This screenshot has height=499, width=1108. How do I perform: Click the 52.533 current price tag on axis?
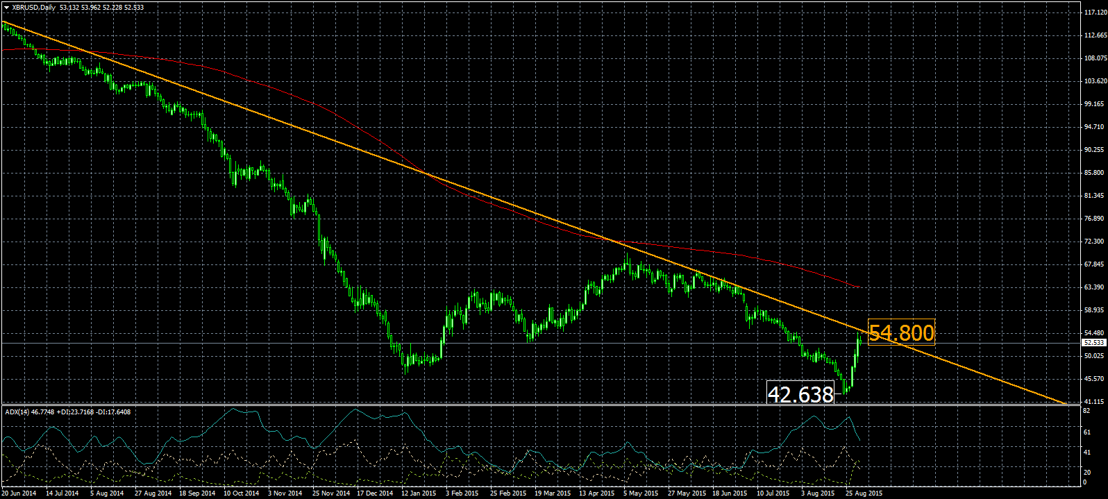coord(1094,343)
